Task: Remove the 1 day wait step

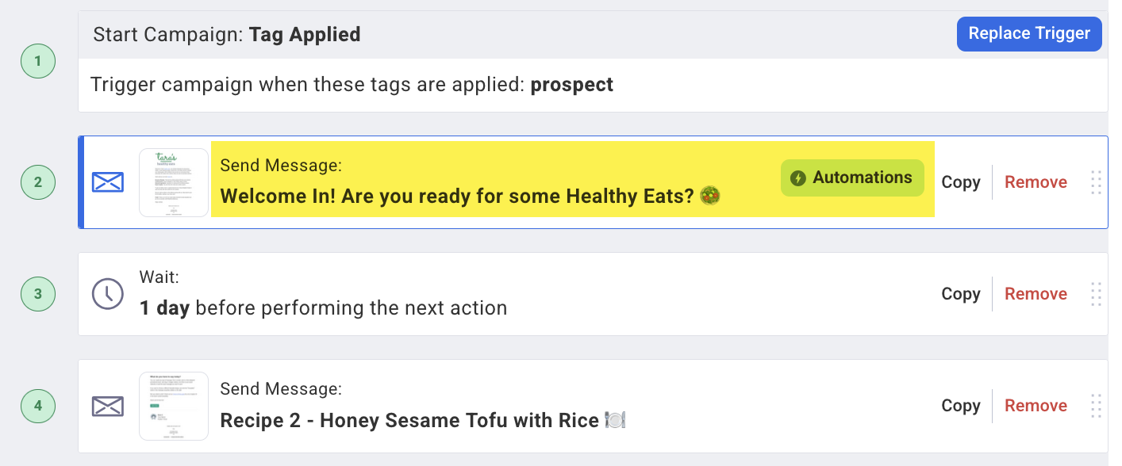Action: pos(1036,294)
